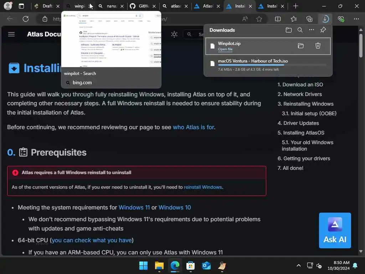The height and width of the screenshot is (274, 365).
Task: Jump to '5. Installing AtlasOS' section
Action: [301, 133]
